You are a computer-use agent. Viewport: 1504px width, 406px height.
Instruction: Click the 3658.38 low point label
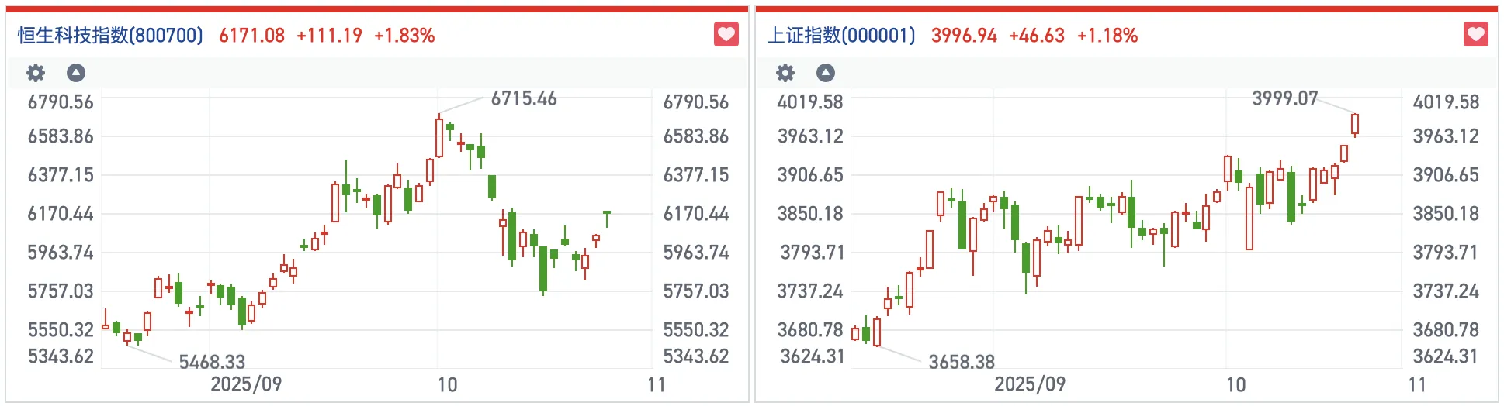(962, 362)
